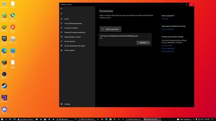This screenshot has height=121, width=216.
Task: Open Device performance & health
Action: (75, 46)
